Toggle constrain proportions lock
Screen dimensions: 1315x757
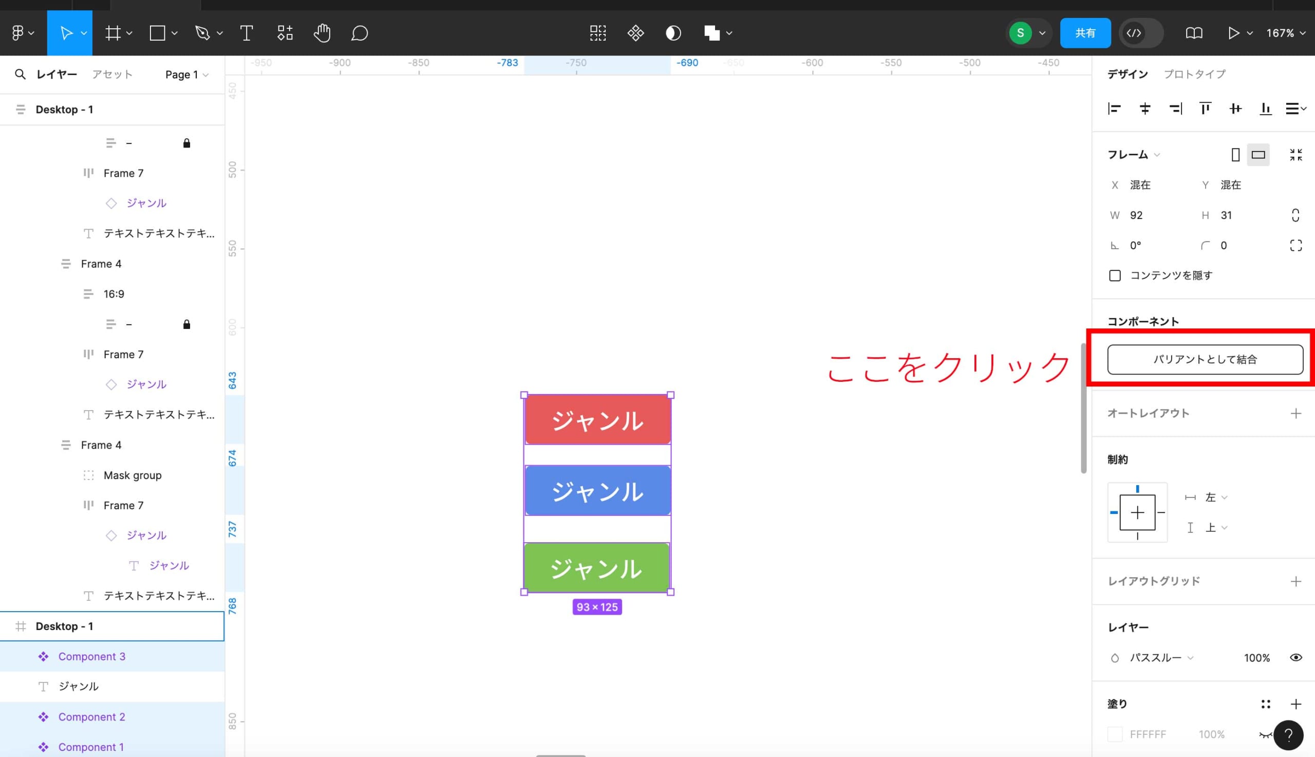coord(1295,215)
